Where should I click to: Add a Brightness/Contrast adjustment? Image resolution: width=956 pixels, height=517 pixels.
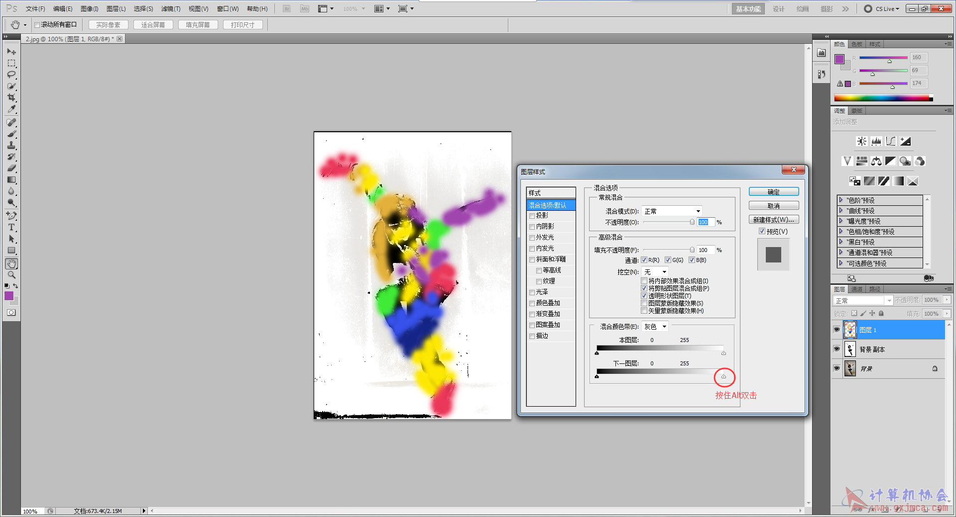pyautogui.click(x=861, y=141)
